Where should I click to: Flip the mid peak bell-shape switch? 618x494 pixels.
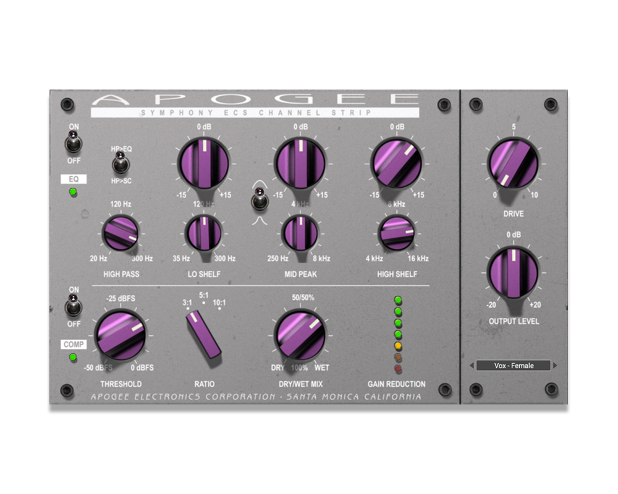pyautogui.click(x=260, y=199)
